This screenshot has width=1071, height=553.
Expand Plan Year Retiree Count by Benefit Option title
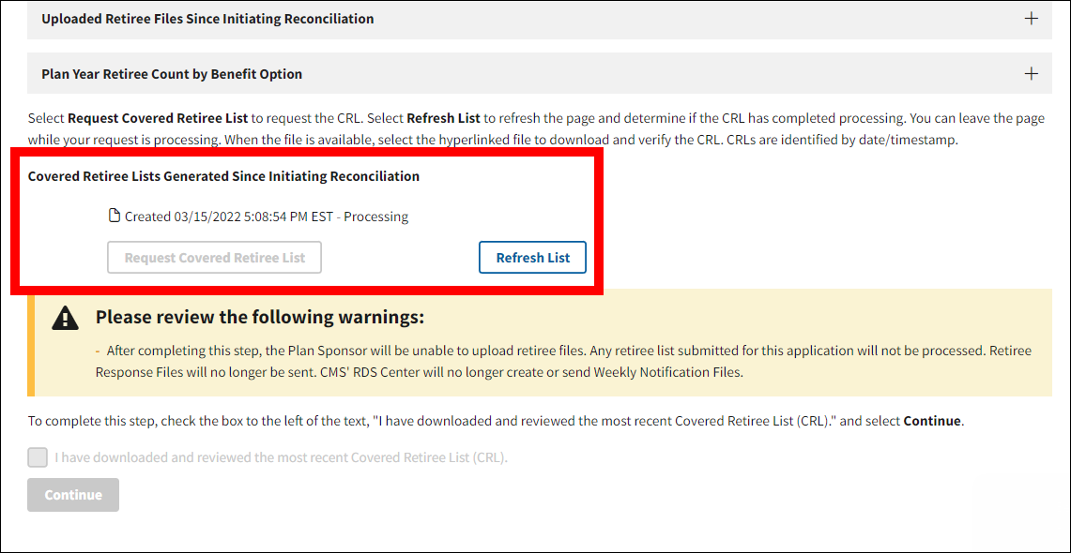coord(172,74)
